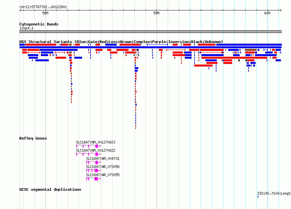Click the 59M ruler position marker
Screen dimensions: 291x209
(x=156, y=13)
